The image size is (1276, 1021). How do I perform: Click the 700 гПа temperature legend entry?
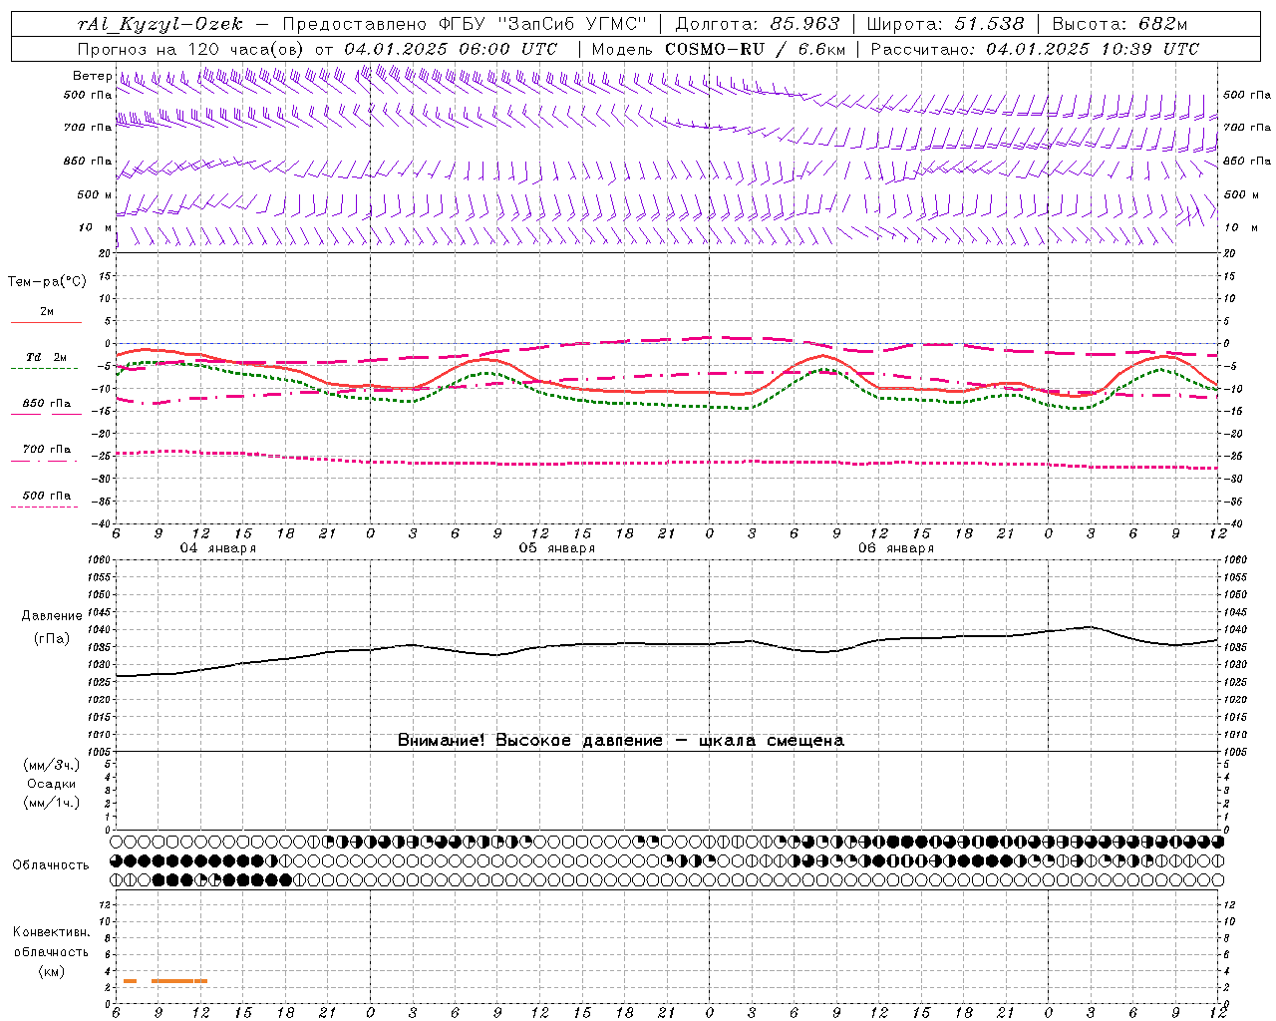[47, 450]
